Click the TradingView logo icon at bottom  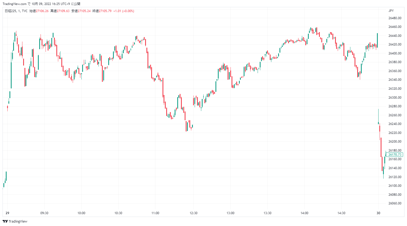point(5,222)
